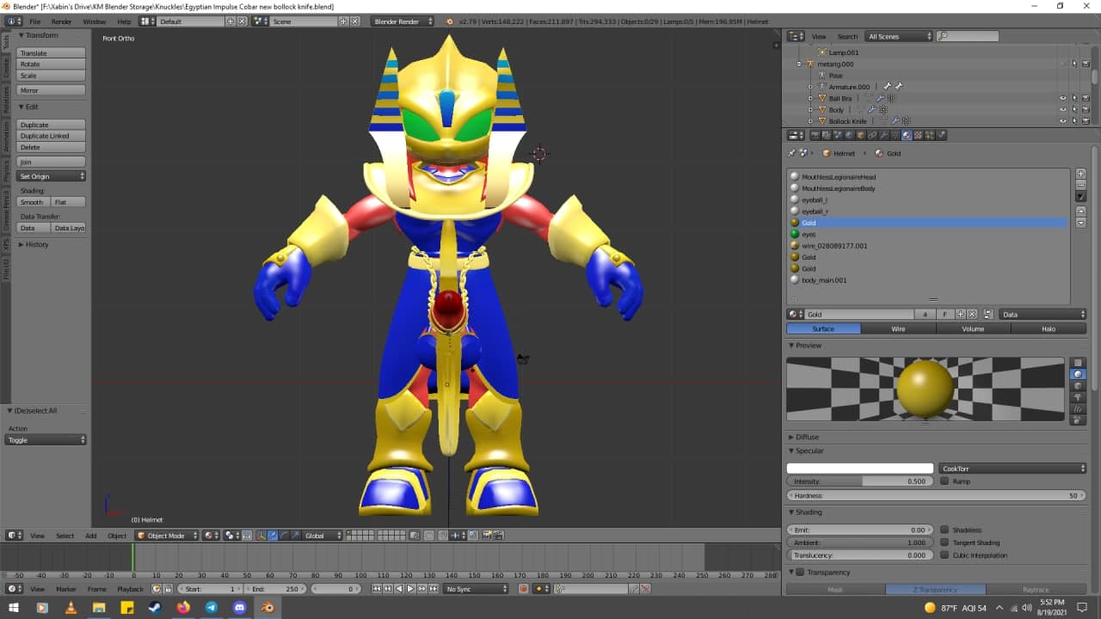Hide the Body object using eye icon

click(1062, 110)
